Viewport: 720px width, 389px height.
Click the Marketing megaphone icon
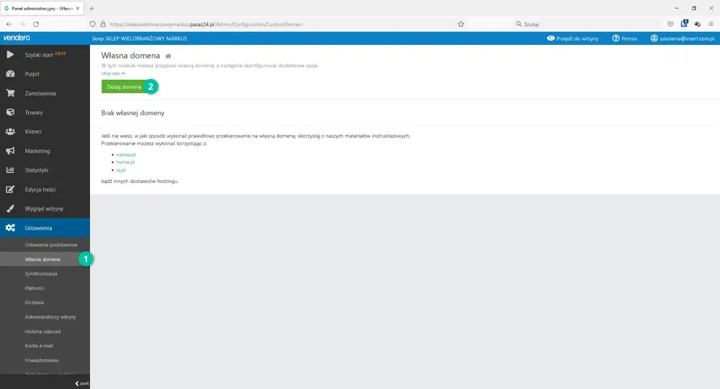[10, 151]
